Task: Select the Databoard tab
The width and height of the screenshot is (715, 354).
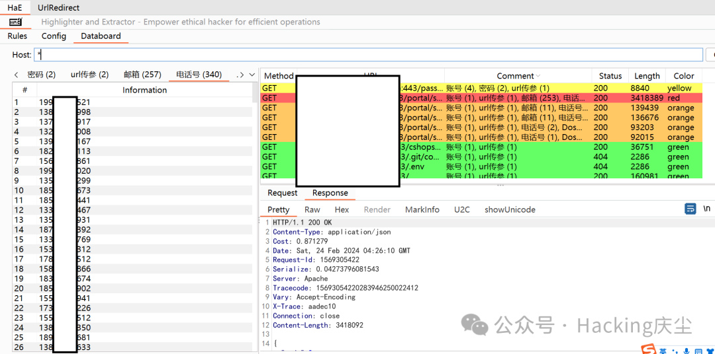Action: (101, 36)
